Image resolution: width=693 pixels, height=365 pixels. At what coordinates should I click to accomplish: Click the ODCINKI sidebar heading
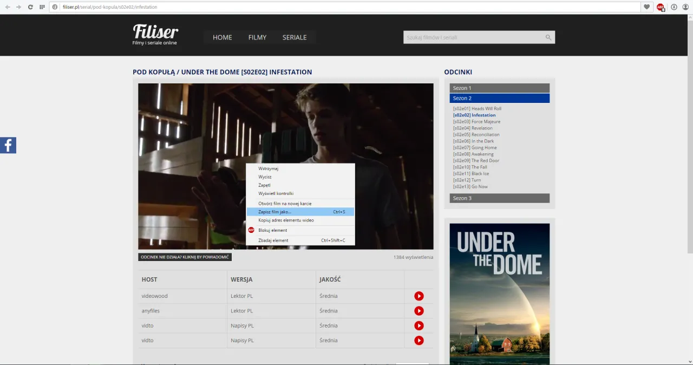[458, 72]
